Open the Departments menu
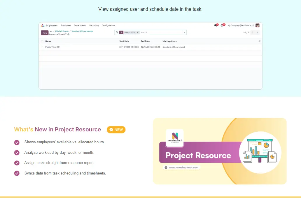Screen dimensions: 301x201 point(80,25)
